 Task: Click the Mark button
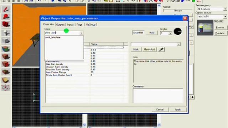click(136, 49)
